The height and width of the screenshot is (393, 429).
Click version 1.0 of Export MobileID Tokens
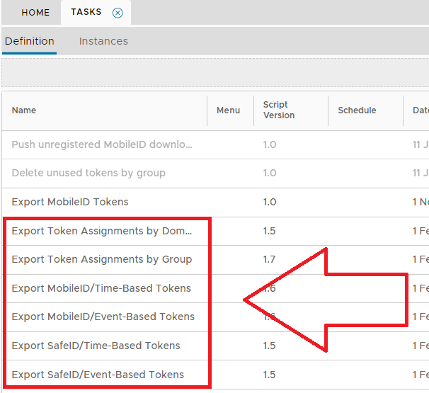pyautogui.click(x=270, y=202)
